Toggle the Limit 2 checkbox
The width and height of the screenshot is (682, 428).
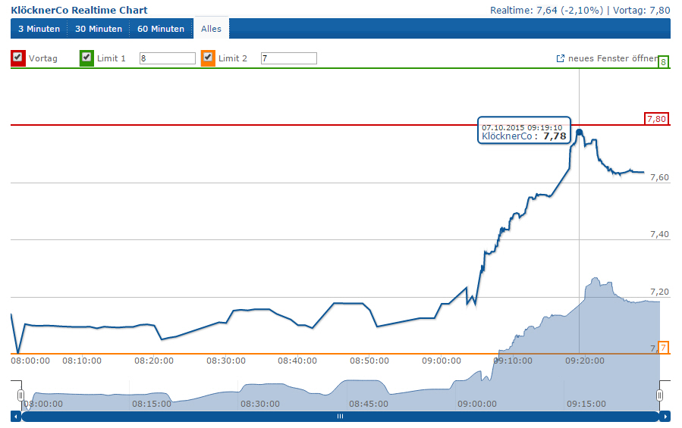pyautogui.click(x=208, y=58)
